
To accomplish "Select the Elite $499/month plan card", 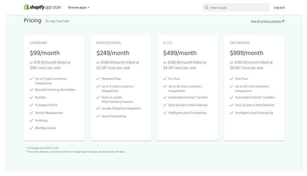I will (188, 88).
